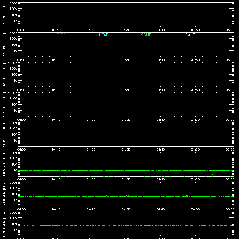The image size is (239, 239).
Task: Select the 1415 MHz [SFU] axis title
Action: 4,104
